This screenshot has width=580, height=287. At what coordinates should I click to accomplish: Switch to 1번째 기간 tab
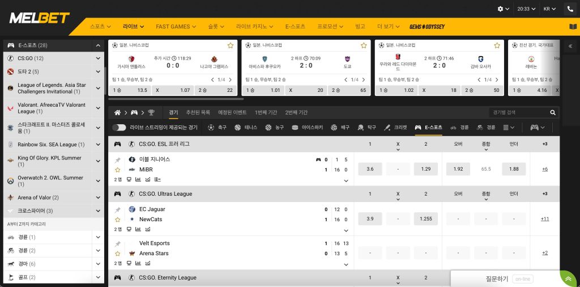(x=266, y=112)
